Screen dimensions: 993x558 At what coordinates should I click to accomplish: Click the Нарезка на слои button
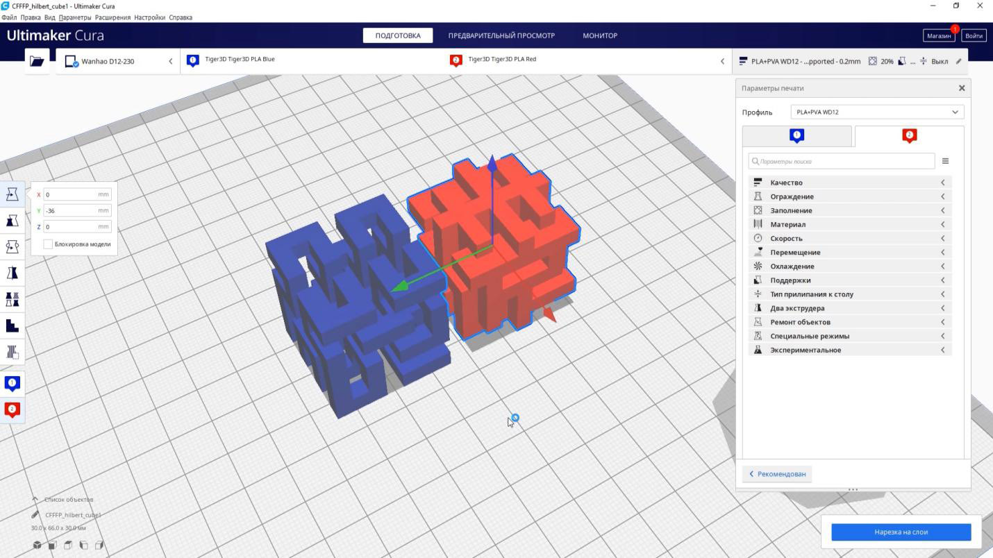pyautogui.click(x=901, y=532)
